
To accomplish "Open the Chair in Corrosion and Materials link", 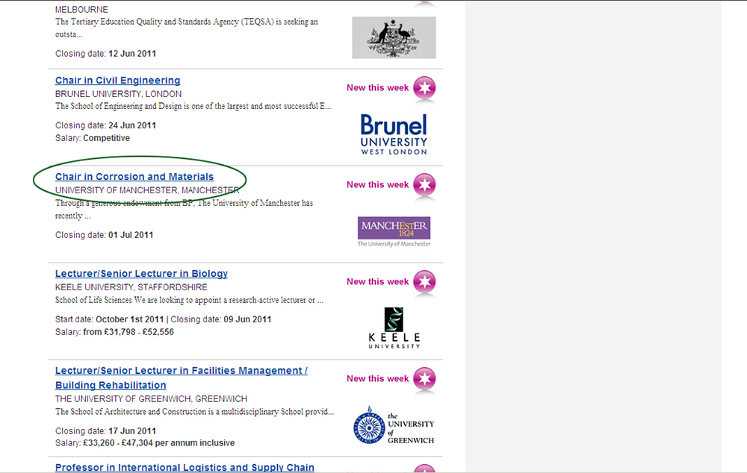I will 134,177.
